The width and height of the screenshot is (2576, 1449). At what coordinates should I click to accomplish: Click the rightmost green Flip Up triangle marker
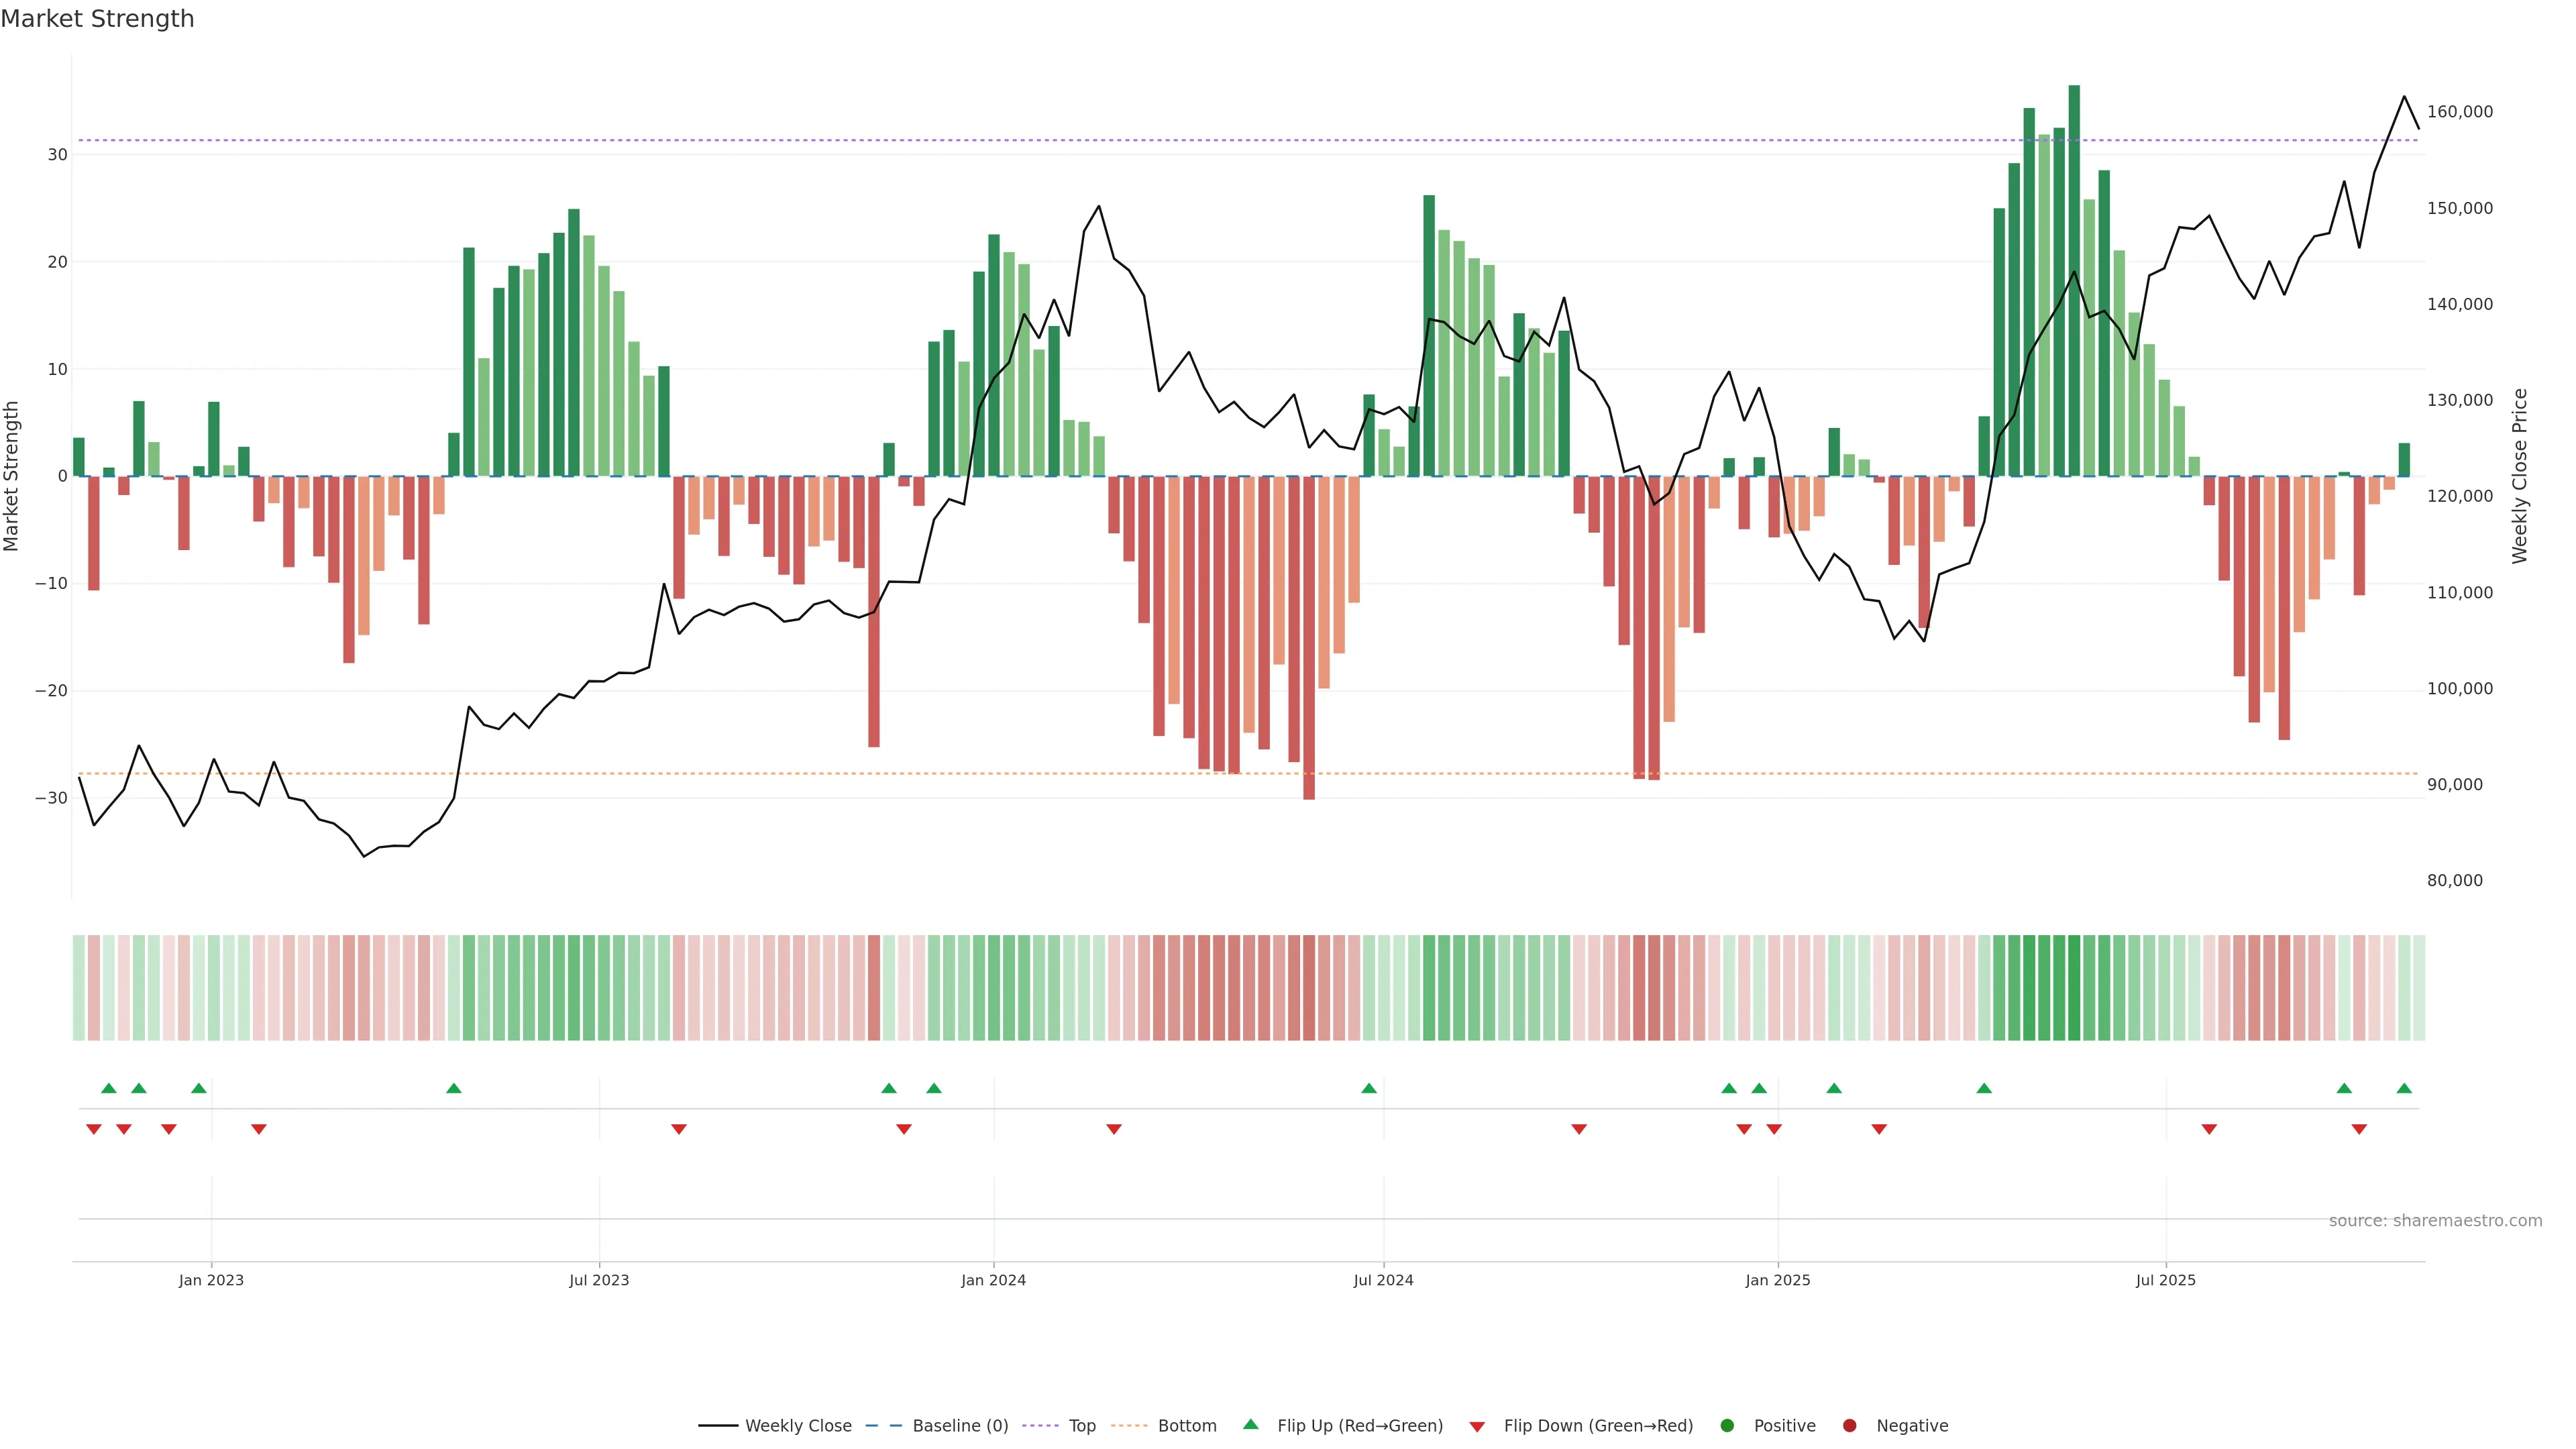(2404, 1088)
